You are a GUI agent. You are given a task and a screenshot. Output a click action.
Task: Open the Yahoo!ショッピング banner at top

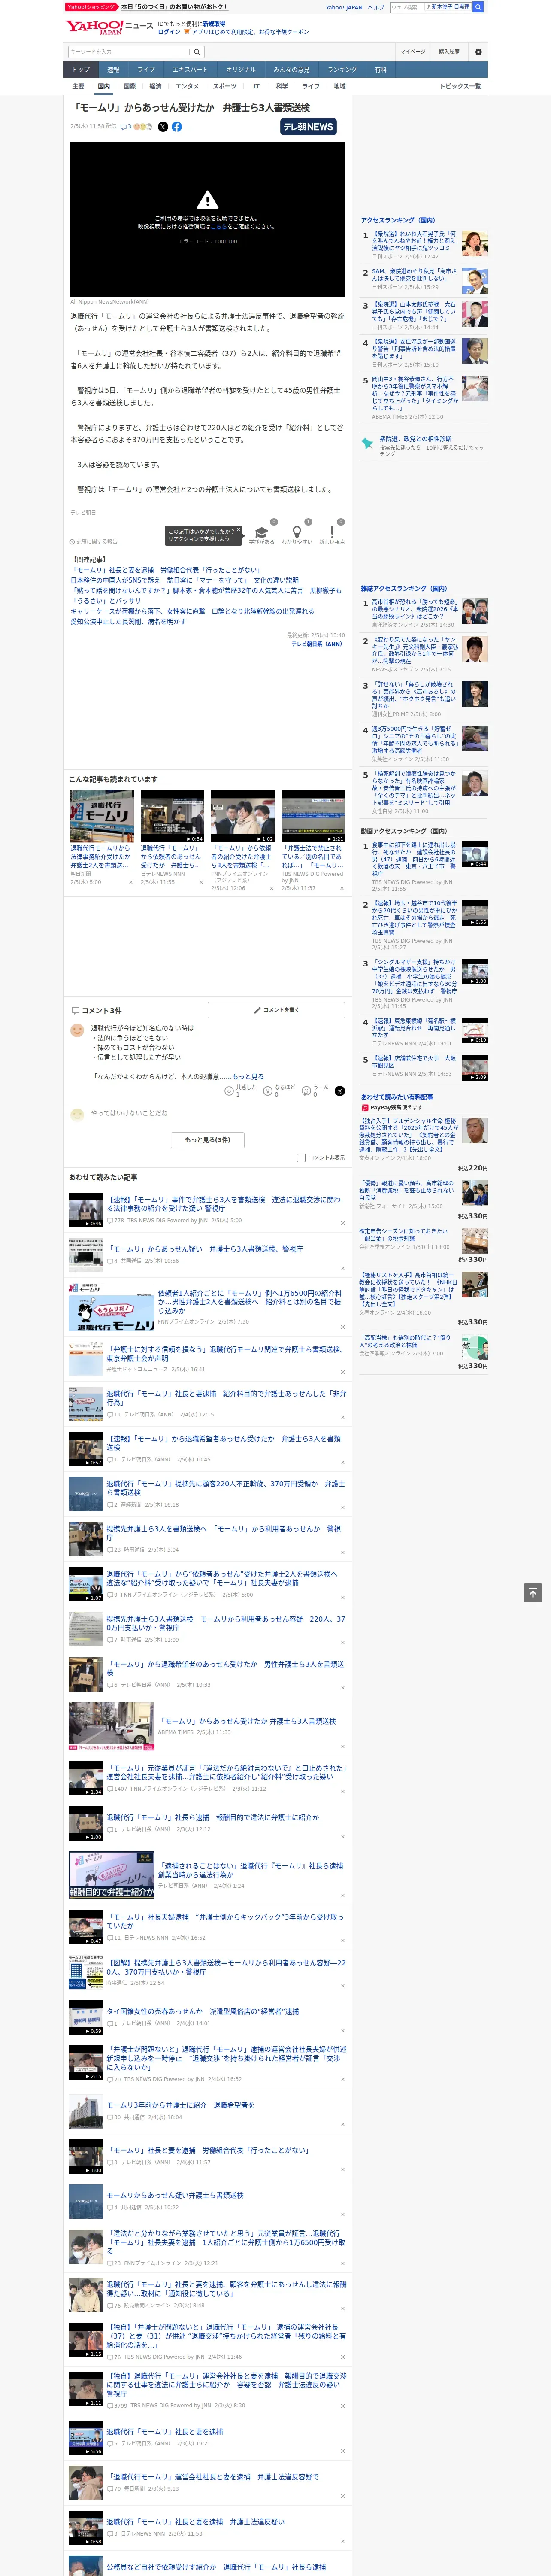point(91,7)
